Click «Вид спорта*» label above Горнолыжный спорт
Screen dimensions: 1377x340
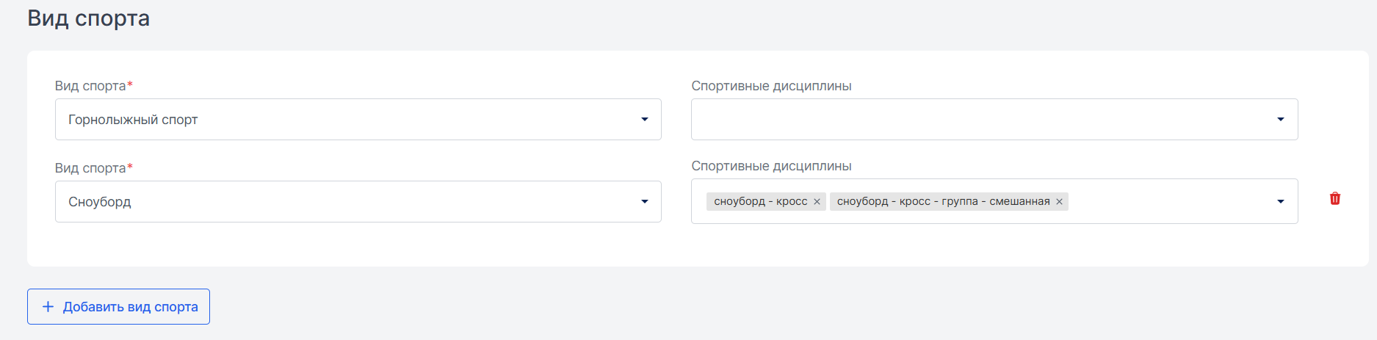(94, 86)
